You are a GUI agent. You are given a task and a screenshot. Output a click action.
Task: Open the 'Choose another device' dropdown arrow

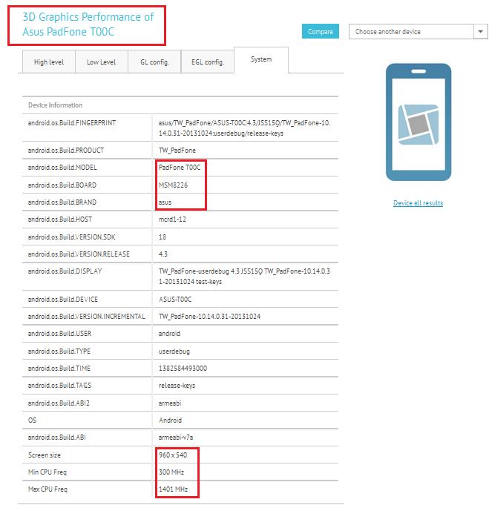click(481, 32)
